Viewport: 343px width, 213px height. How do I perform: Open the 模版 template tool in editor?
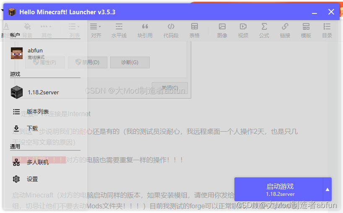click(x=306, y=31)
